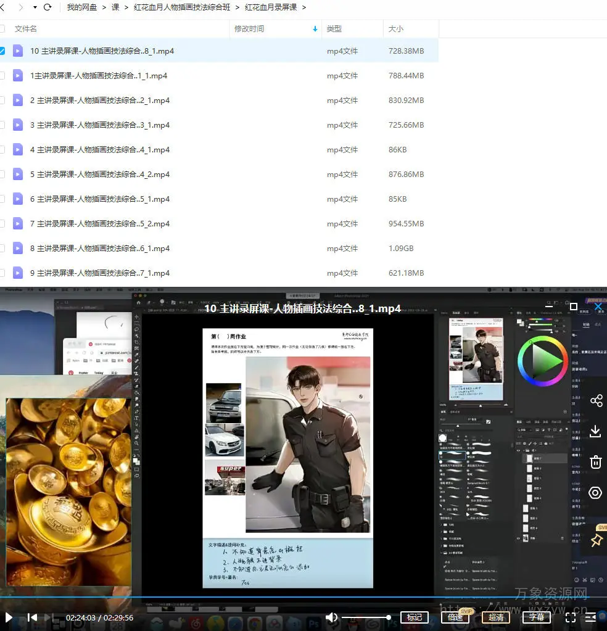Mute the video player volume

coord(332,617)
